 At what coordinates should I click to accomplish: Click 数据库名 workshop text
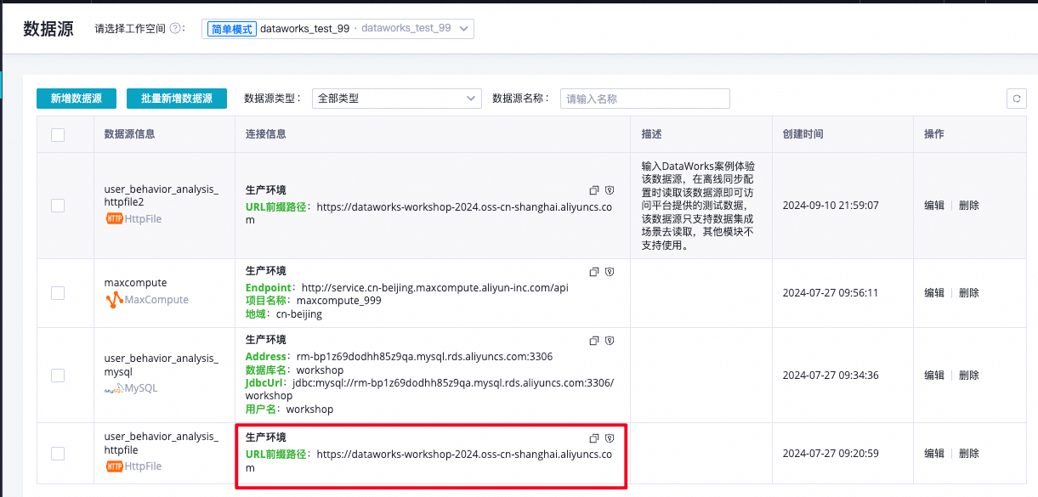295,370
